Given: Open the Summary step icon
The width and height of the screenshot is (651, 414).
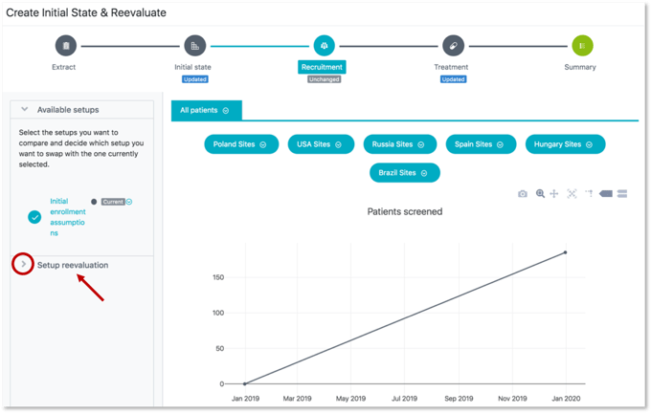Looking at the screenshot, I should [582, 46].
